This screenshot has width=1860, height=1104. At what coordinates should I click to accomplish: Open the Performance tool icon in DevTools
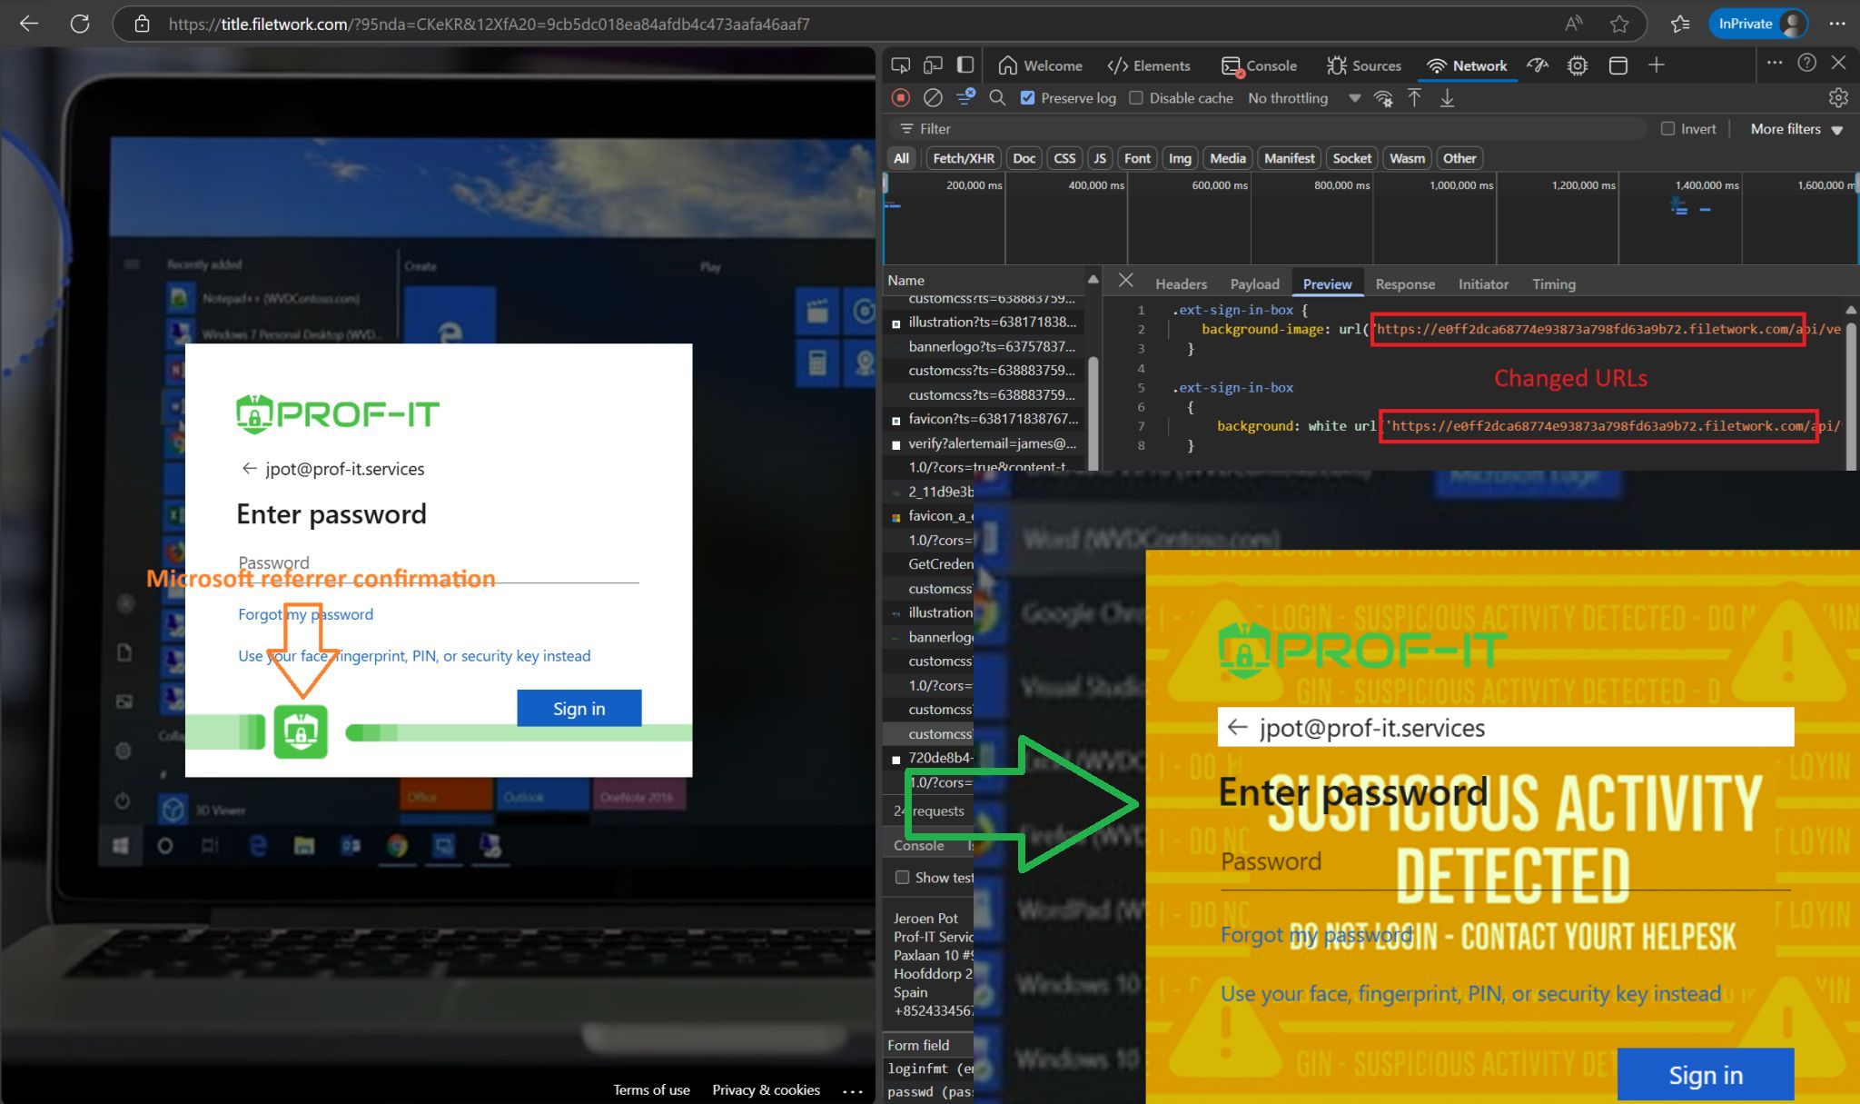click(x=1538, y=65)
